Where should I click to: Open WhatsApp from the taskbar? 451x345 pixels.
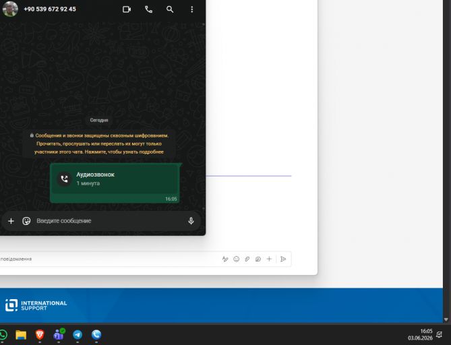tap(3, 335)
